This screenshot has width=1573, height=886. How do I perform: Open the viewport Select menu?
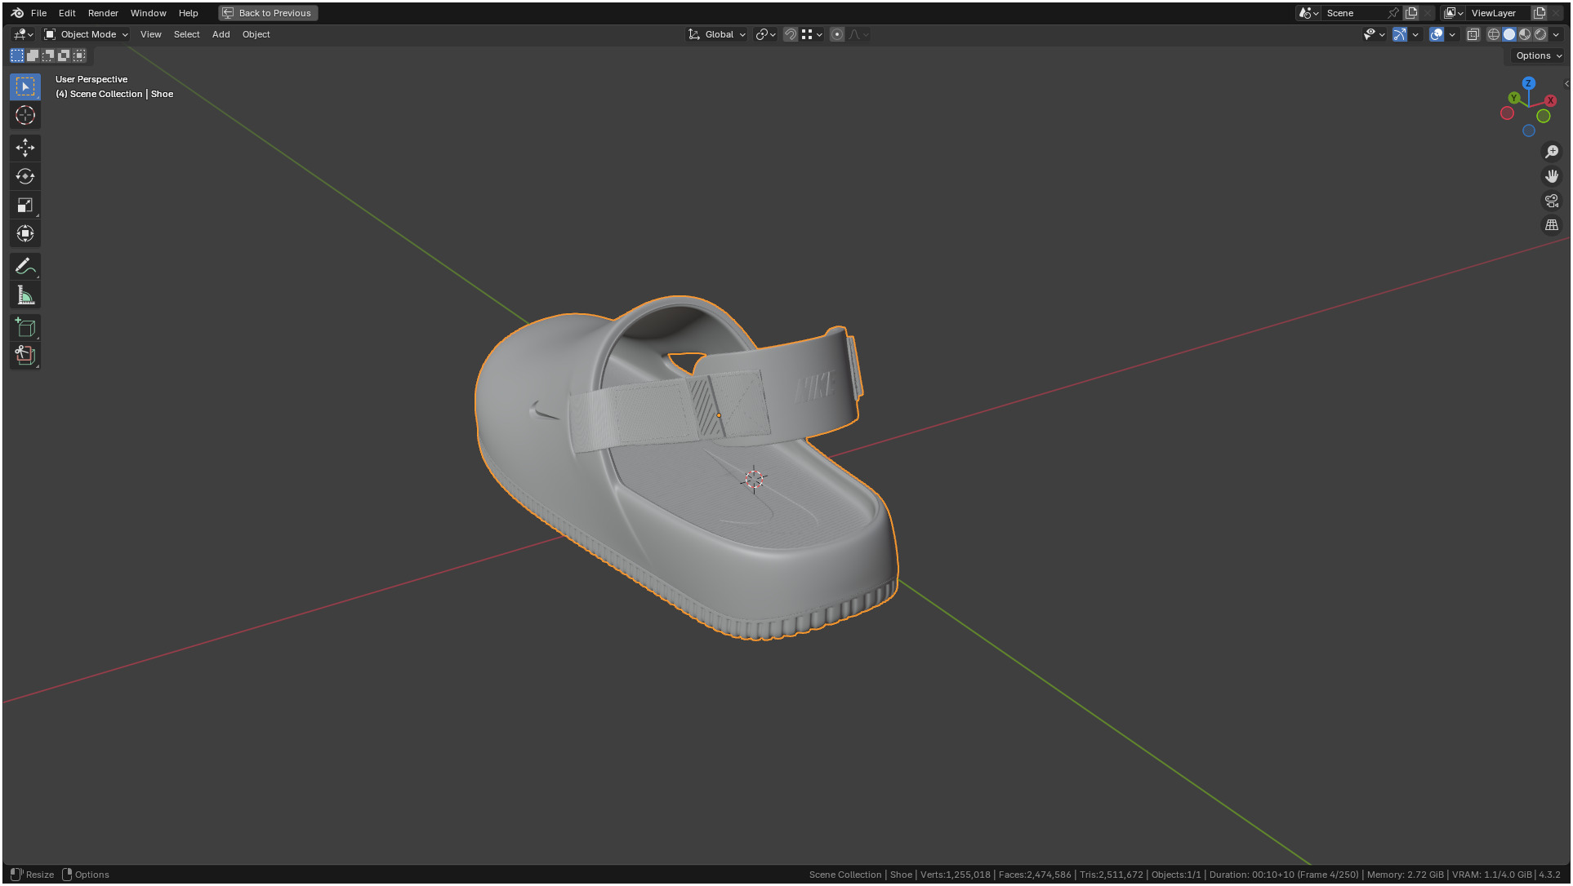pyautogui.click(x=186, y=34)
